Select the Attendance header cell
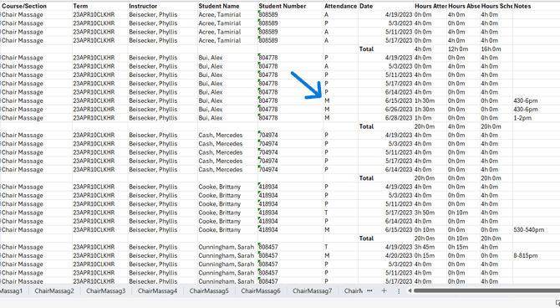Image resolution: width=560 pixels, height=308 pixels. click(341, 6)
